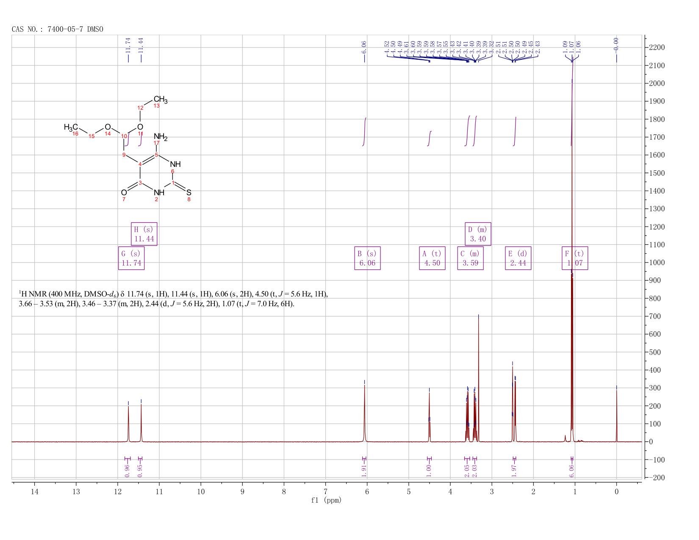
Task: Click the TMS peak at 0 ppm
Action: pyautogui.click(x=616, y=415)
